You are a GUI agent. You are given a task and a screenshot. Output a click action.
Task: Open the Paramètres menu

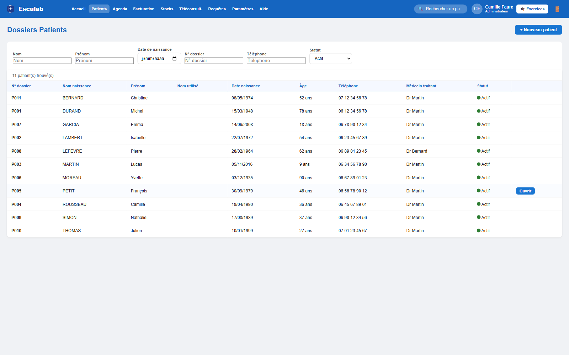point(243,9)
